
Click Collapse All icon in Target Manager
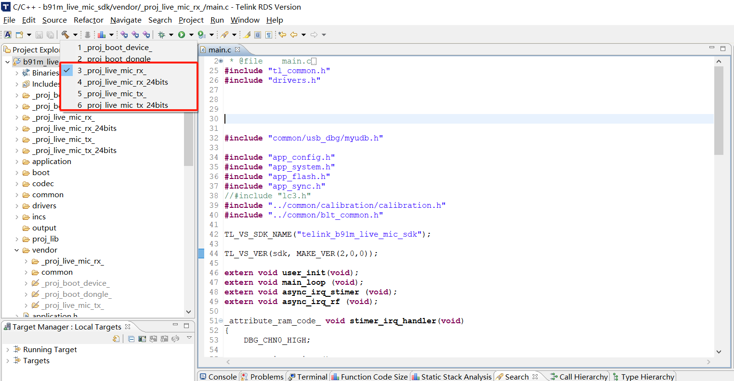click(131, 339)
